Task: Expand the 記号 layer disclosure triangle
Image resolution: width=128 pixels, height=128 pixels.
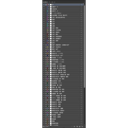Action: (48, 43)
